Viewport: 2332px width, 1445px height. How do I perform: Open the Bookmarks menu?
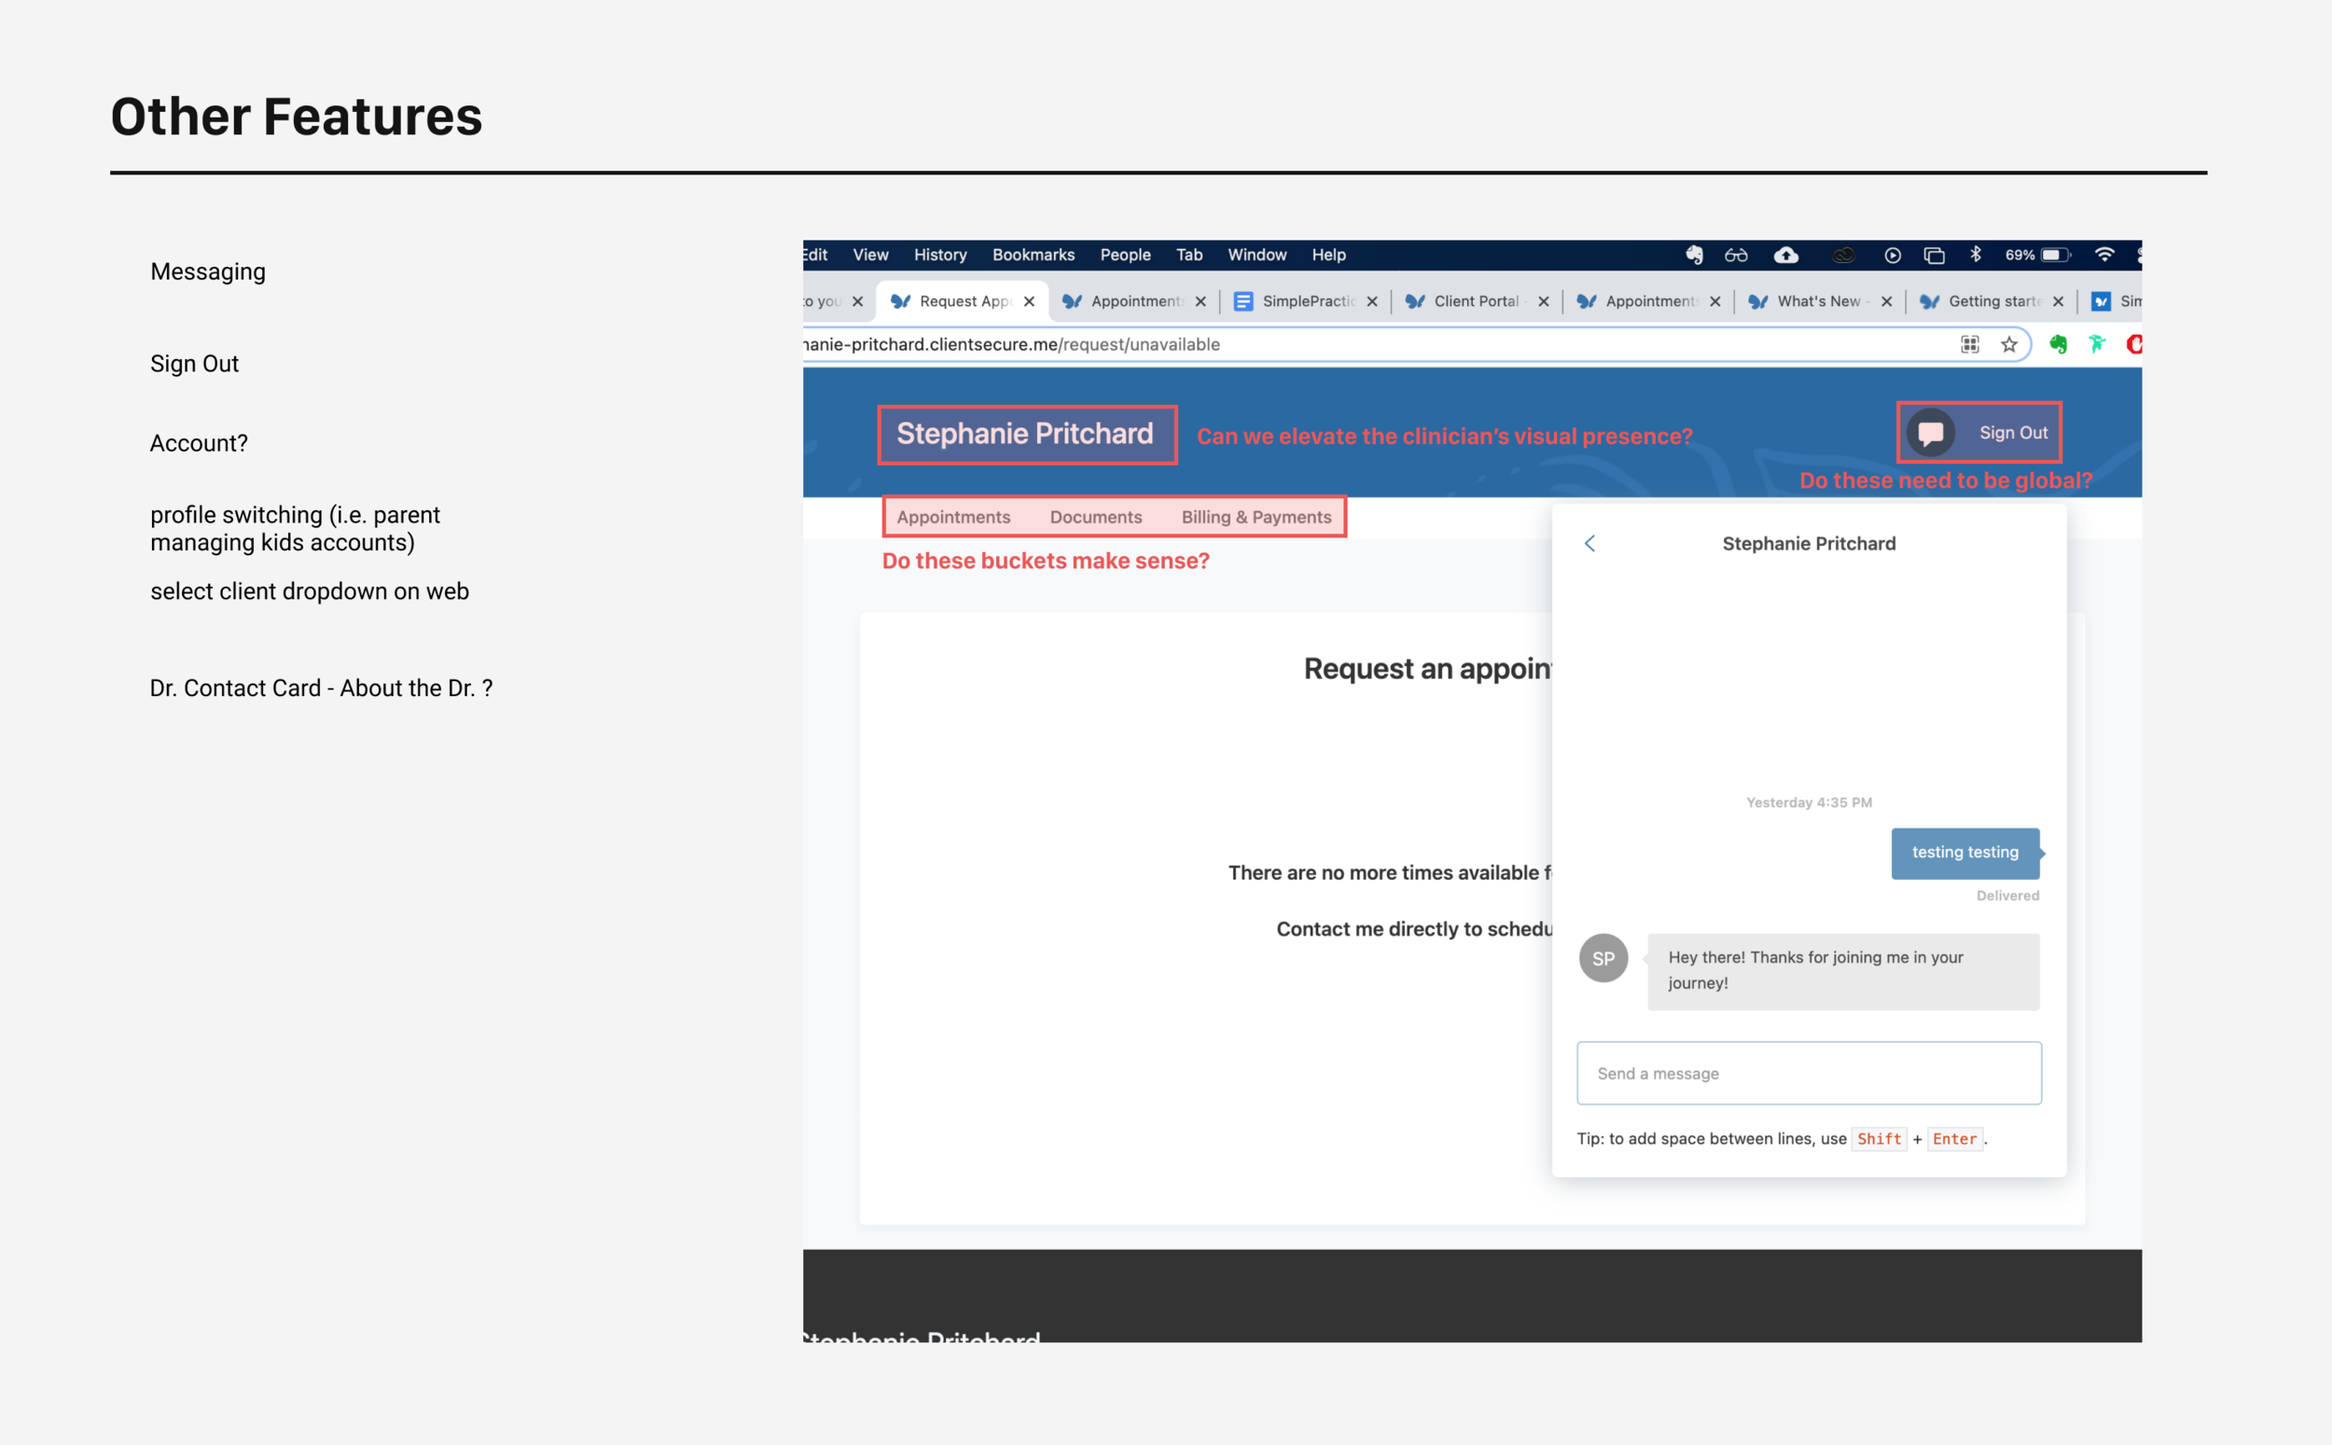pyautogui.click(x=1034, y=256)
